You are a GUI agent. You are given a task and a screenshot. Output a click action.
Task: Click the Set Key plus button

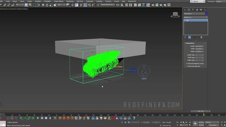195,123
